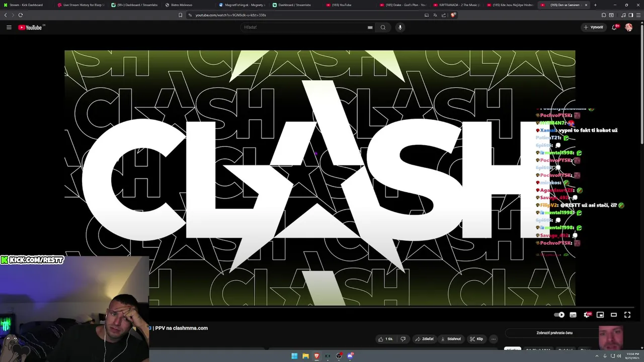Switch to the KAYTRANADA tab
This screenshot has height=362, width=644.
click(x=457, y=5)
